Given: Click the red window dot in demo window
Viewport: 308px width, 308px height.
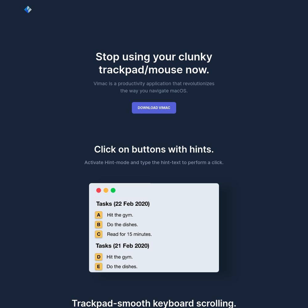Looking at the screenshot, I should [99, 190].
